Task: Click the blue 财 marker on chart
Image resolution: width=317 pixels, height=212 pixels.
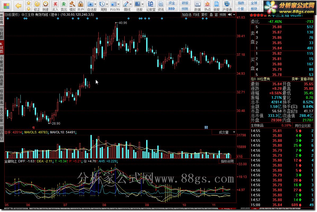Action: [206, 127]
